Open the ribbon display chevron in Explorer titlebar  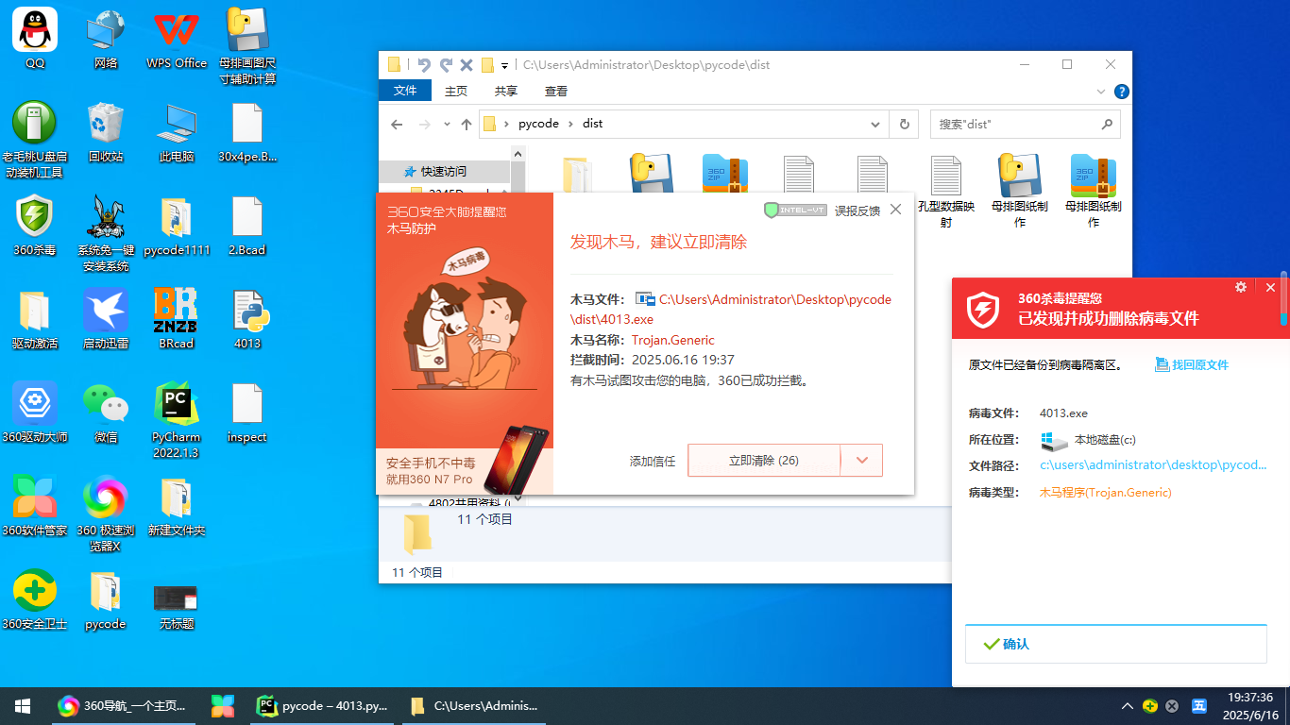click(x=1099, y=91)
